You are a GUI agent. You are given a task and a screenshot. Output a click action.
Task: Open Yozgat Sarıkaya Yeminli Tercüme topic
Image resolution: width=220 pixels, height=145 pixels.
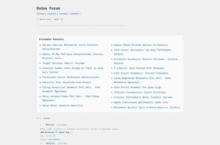pyautogui.click(x=63, y=63)
